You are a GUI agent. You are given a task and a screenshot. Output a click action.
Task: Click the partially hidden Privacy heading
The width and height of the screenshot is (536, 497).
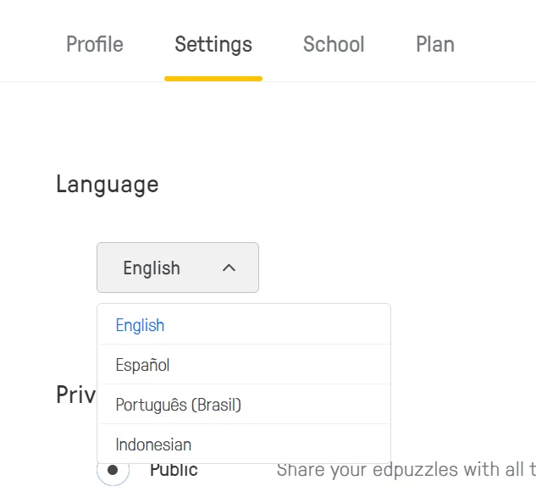[x=76, y=395]
